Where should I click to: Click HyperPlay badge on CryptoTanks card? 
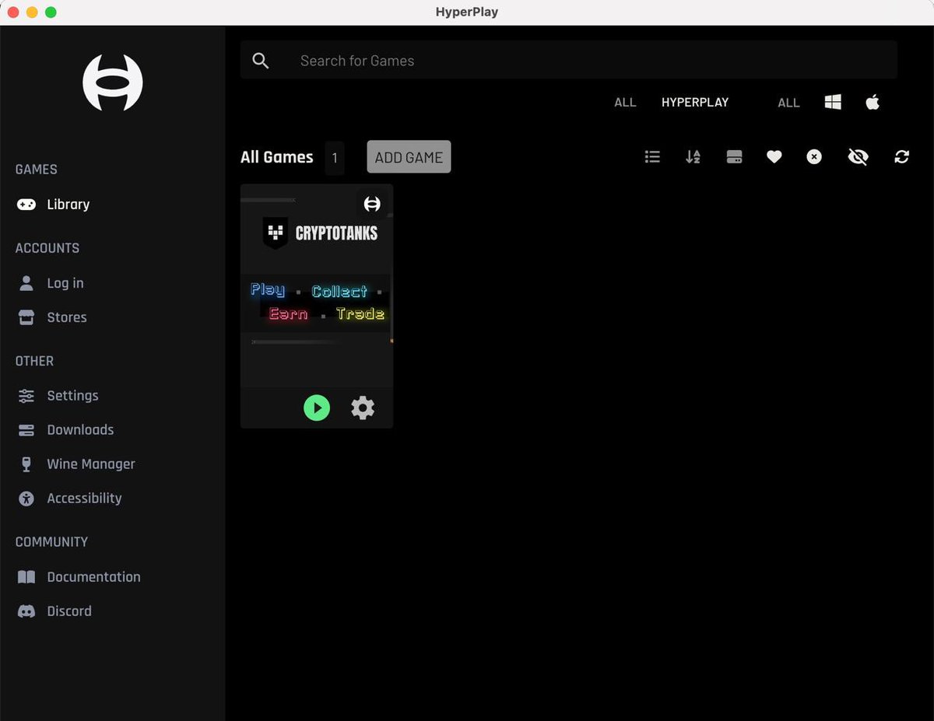[x=373, y=204]
